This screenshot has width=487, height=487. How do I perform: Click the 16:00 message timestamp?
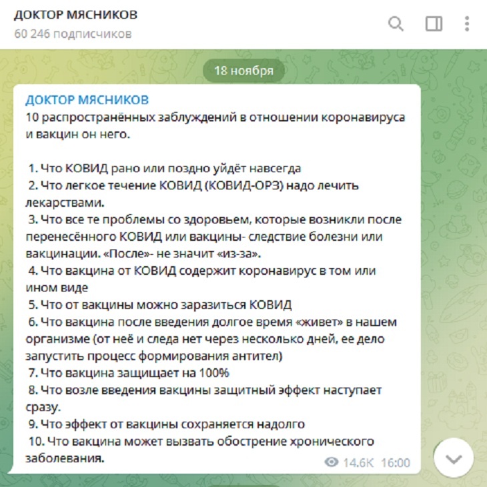click(396, 462)
